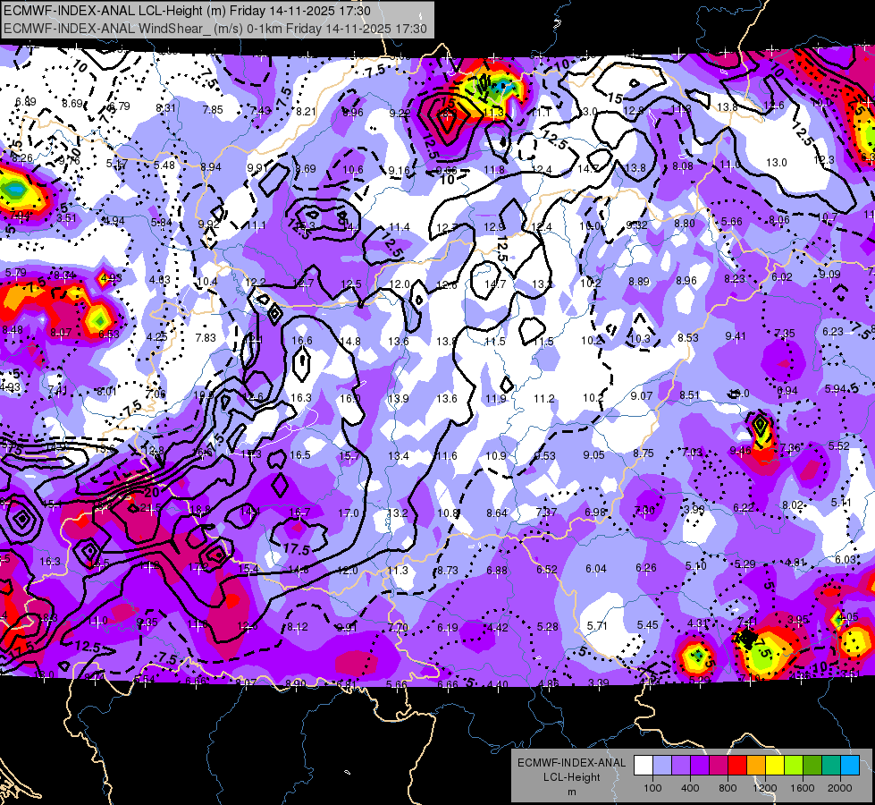Click the 'LCL-Height' legend label
Screen dimensions: 875x805
[571, 777]
